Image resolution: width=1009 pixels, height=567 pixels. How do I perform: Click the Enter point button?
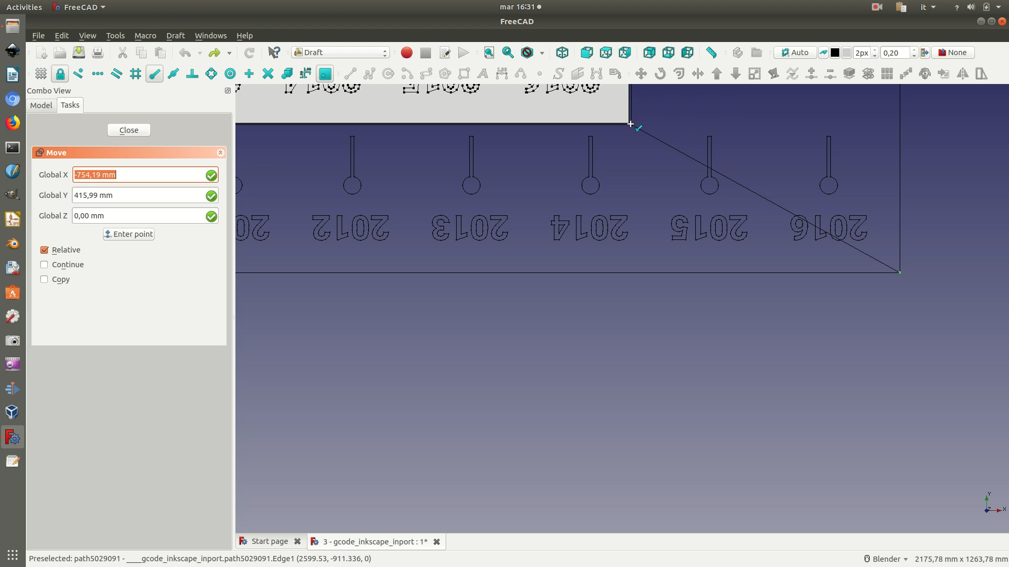coord(129,234)
